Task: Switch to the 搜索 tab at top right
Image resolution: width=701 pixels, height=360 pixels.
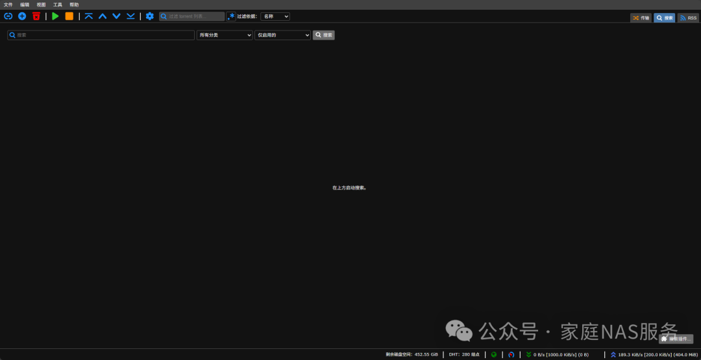Action: (x=665, y=18)
